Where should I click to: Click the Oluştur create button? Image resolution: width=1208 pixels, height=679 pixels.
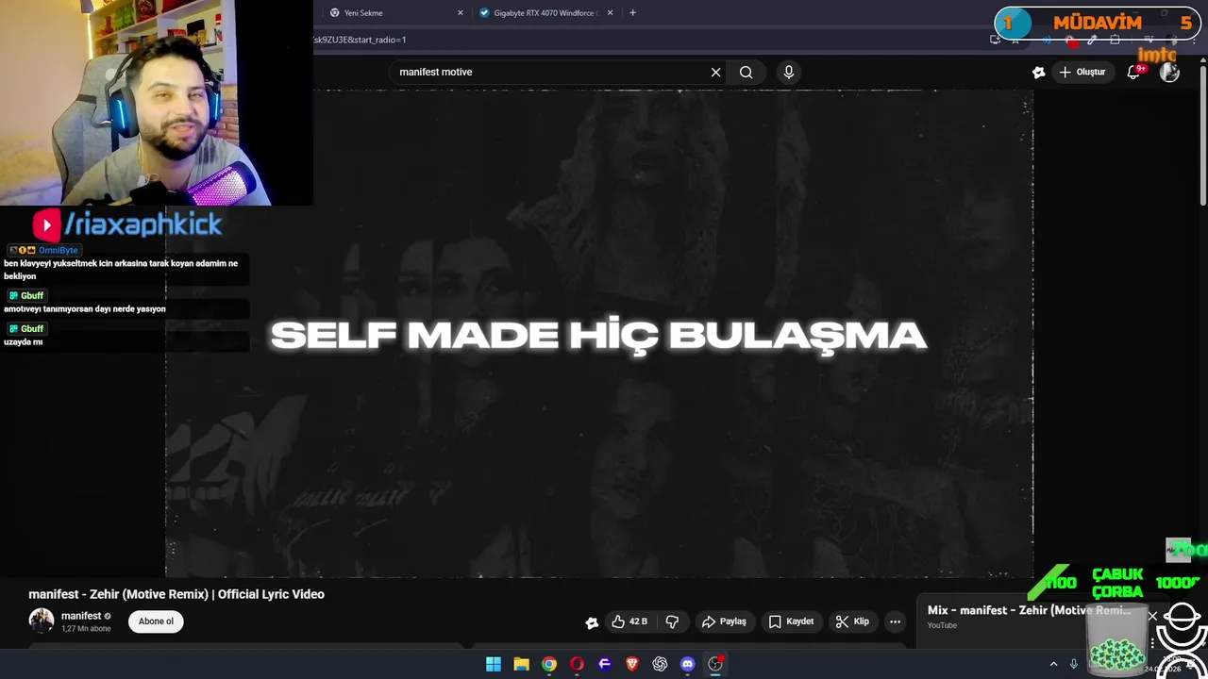coord(1082,72)
